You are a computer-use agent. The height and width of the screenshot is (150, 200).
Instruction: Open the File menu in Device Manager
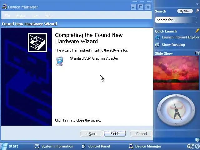[x=7, y=16]
